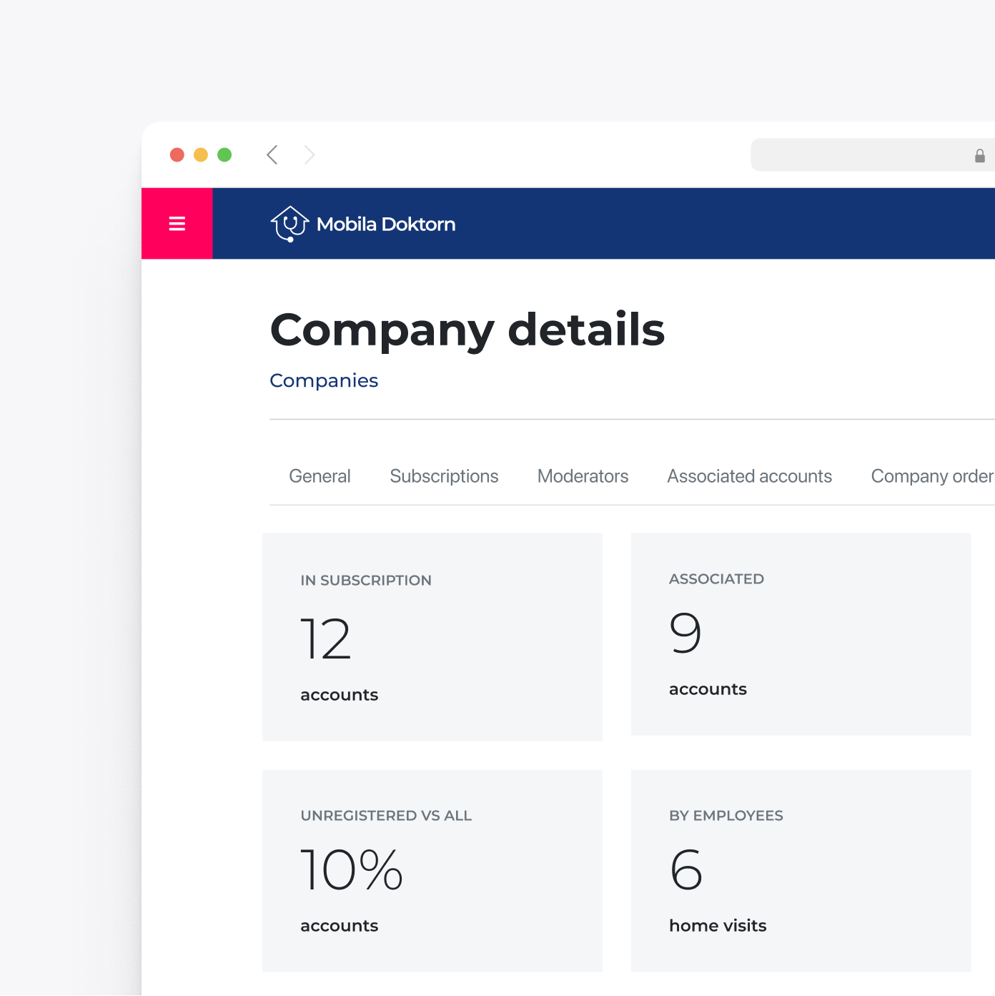Open the Company orders tab
This screenshot has height=996, width=995.
931,476
